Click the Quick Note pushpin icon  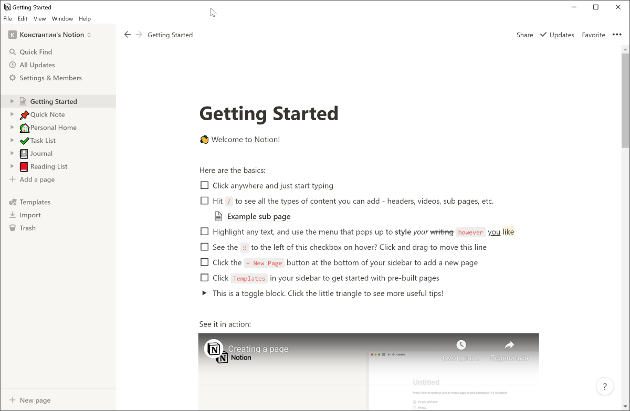click(24, 114)
